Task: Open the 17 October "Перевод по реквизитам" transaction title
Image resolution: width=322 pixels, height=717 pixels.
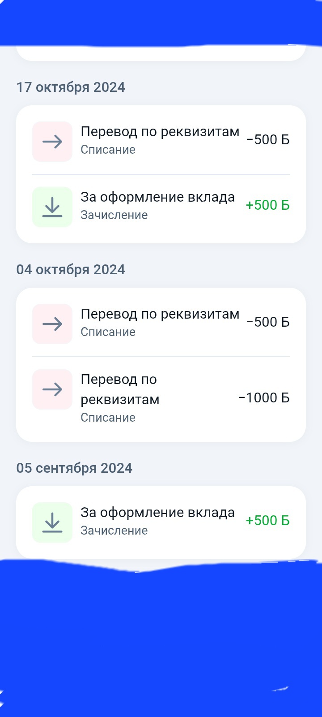Action: pyautogui.click(x=160, y=132)
